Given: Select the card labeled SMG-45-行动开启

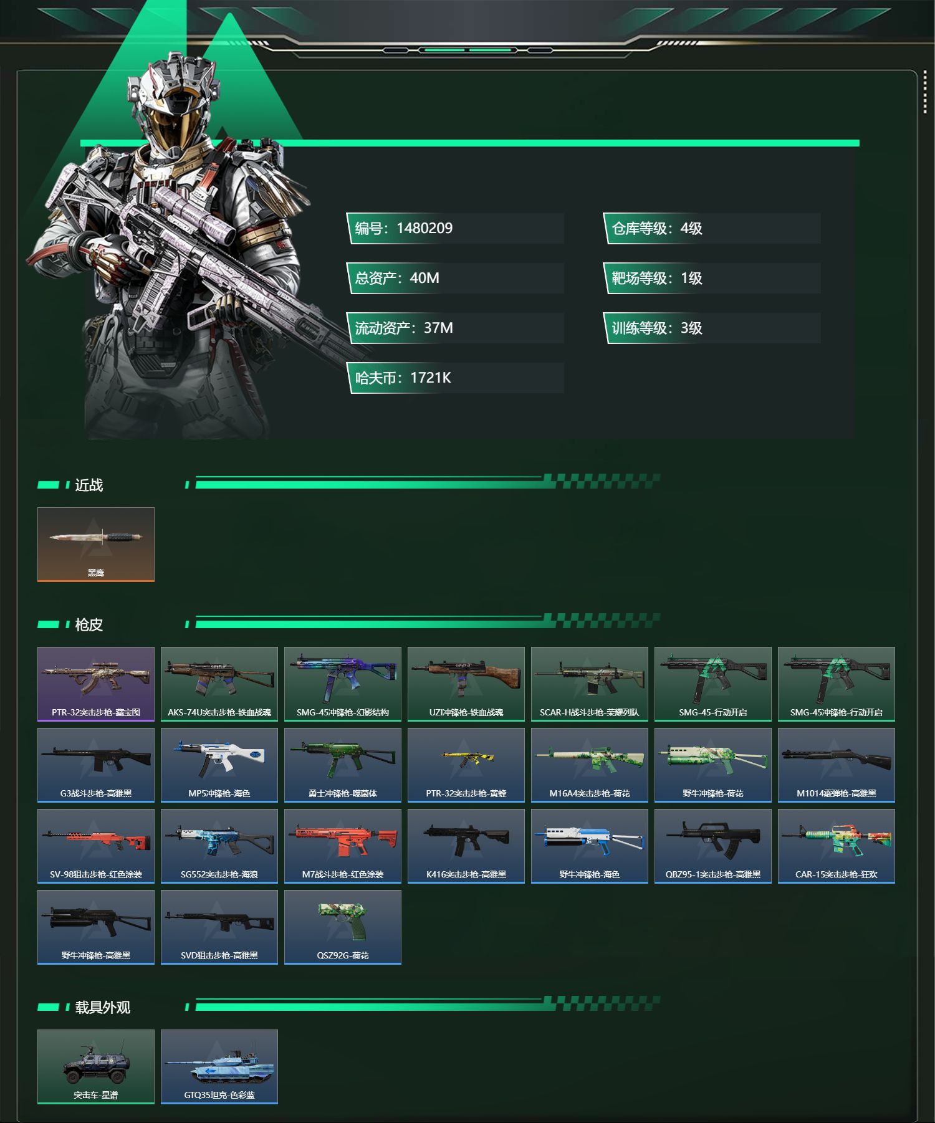Looking at the screenshot, I should point(713,684).
